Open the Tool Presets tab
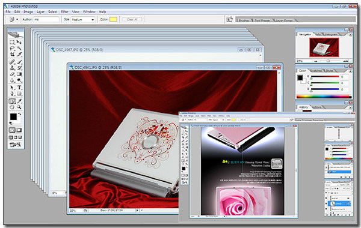The image size is (361, 228). (262, 20)
